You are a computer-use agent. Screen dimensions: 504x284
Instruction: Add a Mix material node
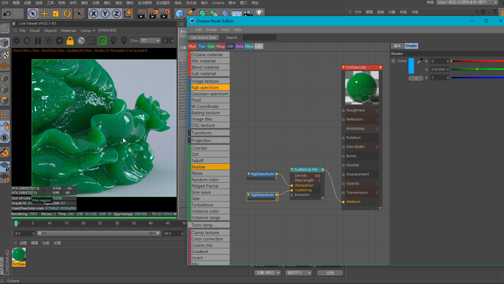pyautogui.click(x=209, y=61)
